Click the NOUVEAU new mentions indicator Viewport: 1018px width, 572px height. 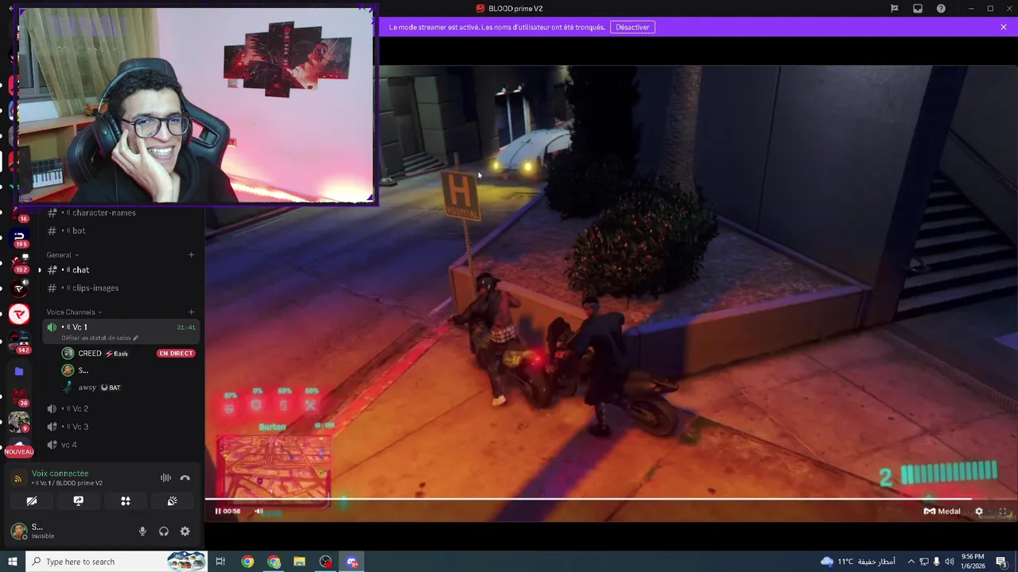point(19,451)
